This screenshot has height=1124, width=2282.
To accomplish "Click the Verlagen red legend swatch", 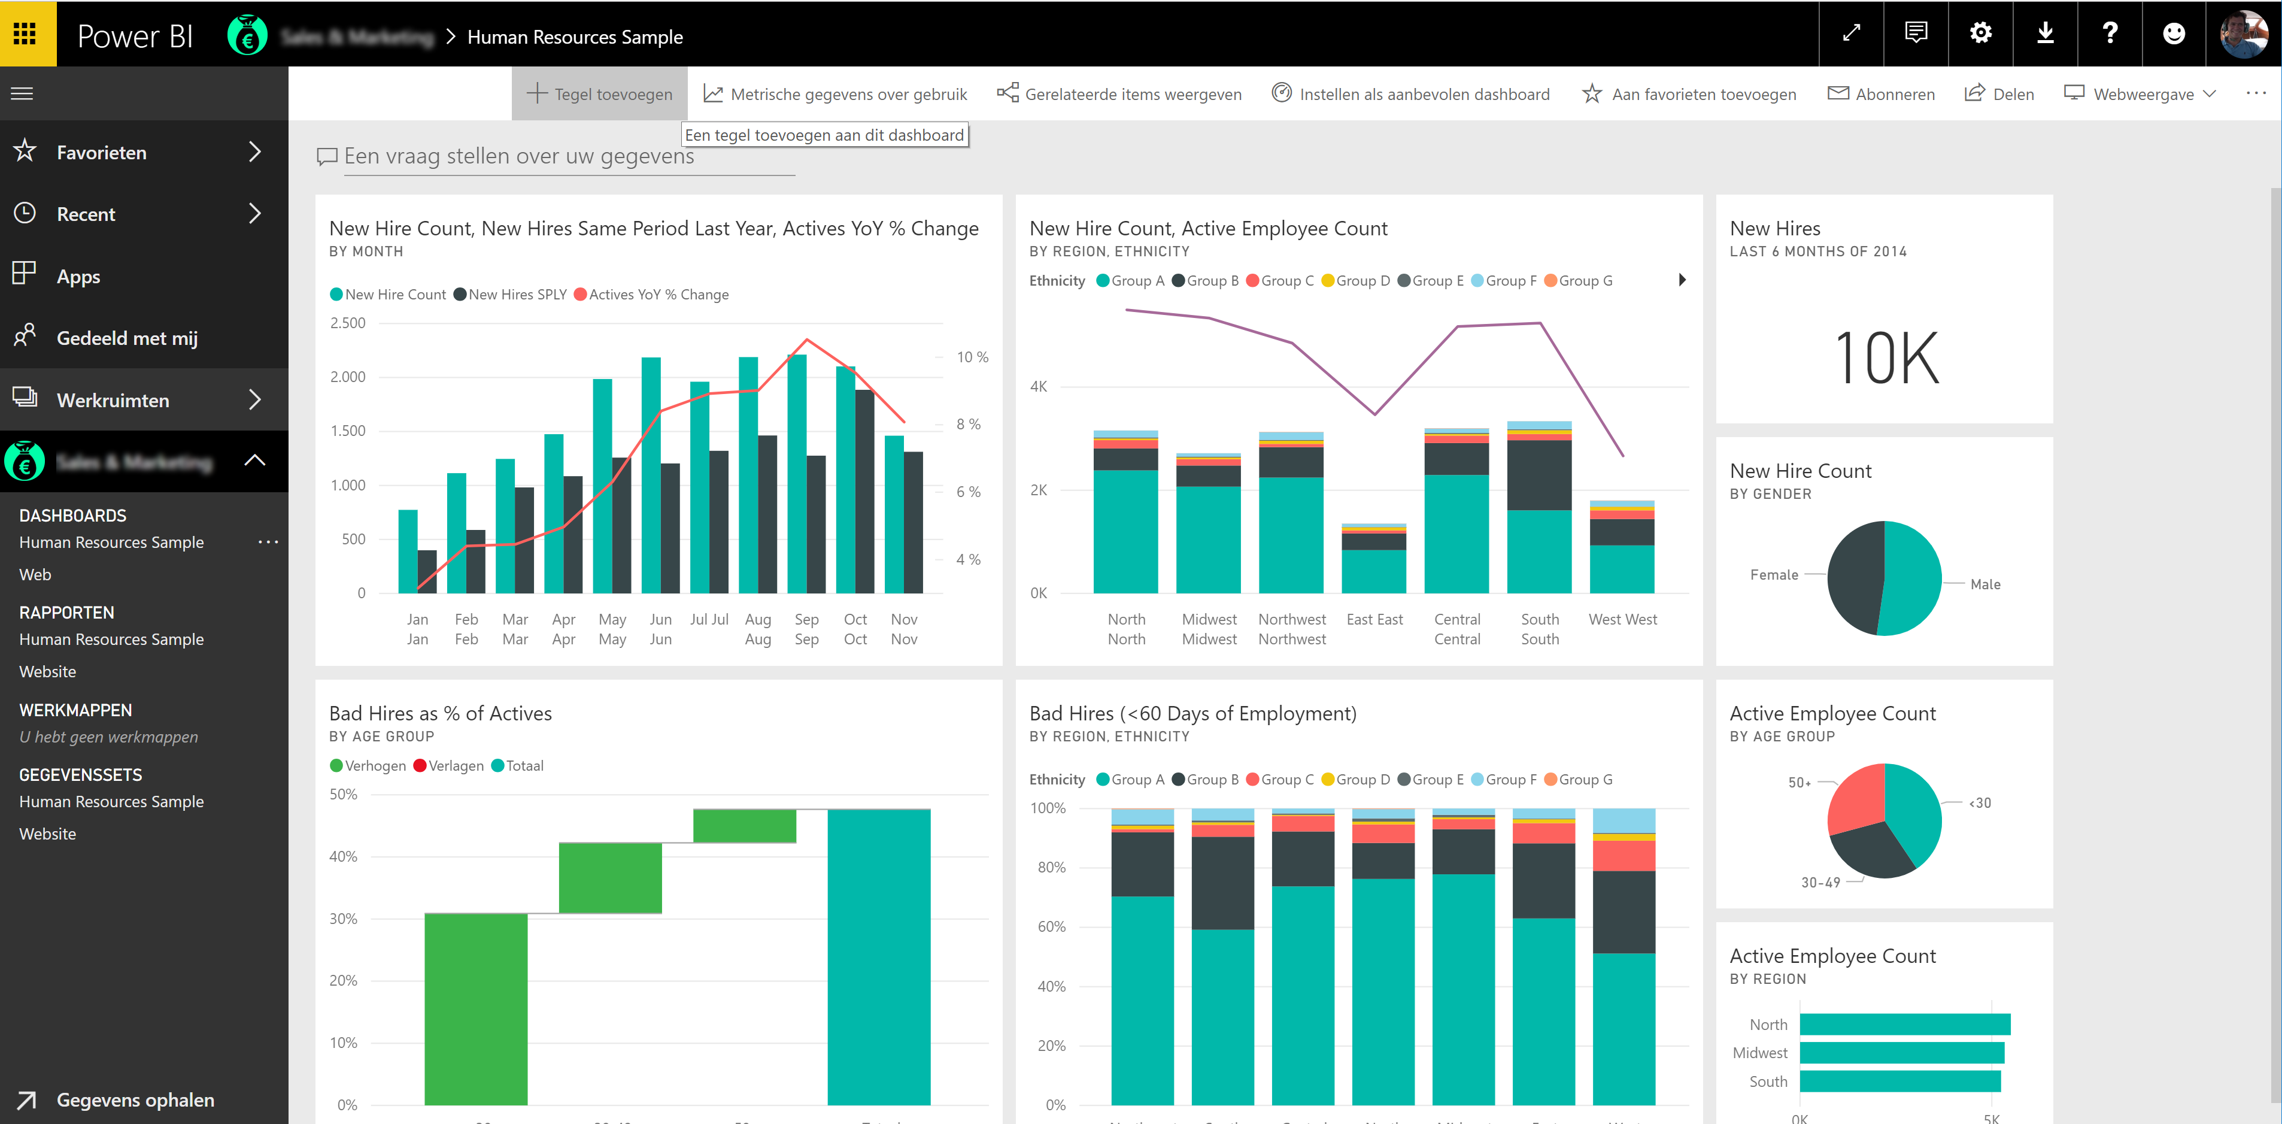I will 420,766.
